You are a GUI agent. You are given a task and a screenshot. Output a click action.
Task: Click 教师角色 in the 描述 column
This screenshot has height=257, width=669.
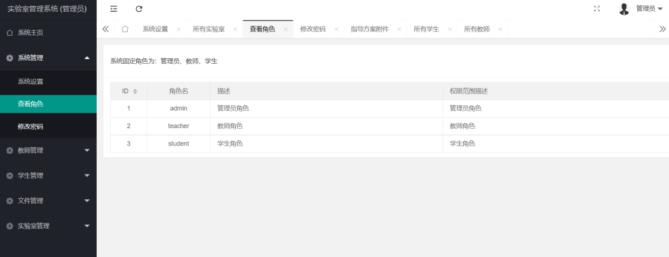230,126
